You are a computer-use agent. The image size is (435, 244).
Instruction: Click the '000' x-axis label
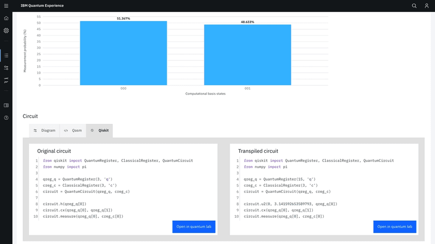123,88
